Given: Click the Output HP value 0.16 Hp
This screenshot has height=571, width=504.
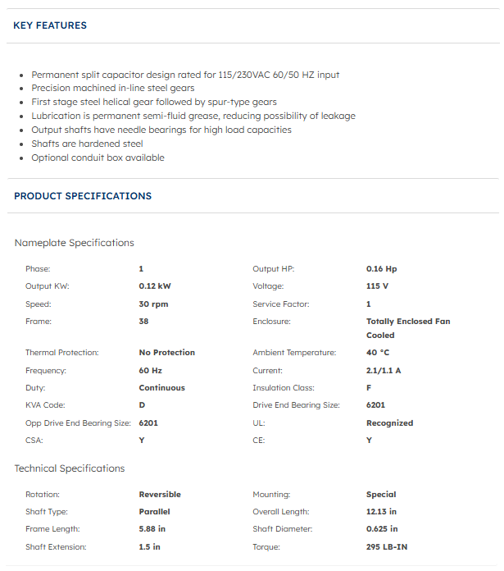Looking at the screenshot, I should 381,269.
